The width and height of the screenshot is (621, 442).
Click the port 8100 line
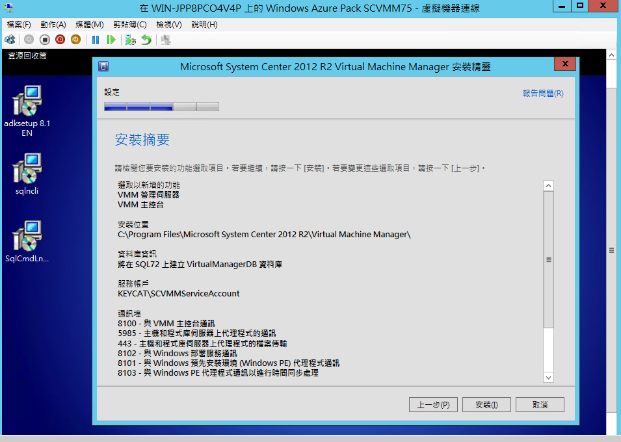click(166, 324)
